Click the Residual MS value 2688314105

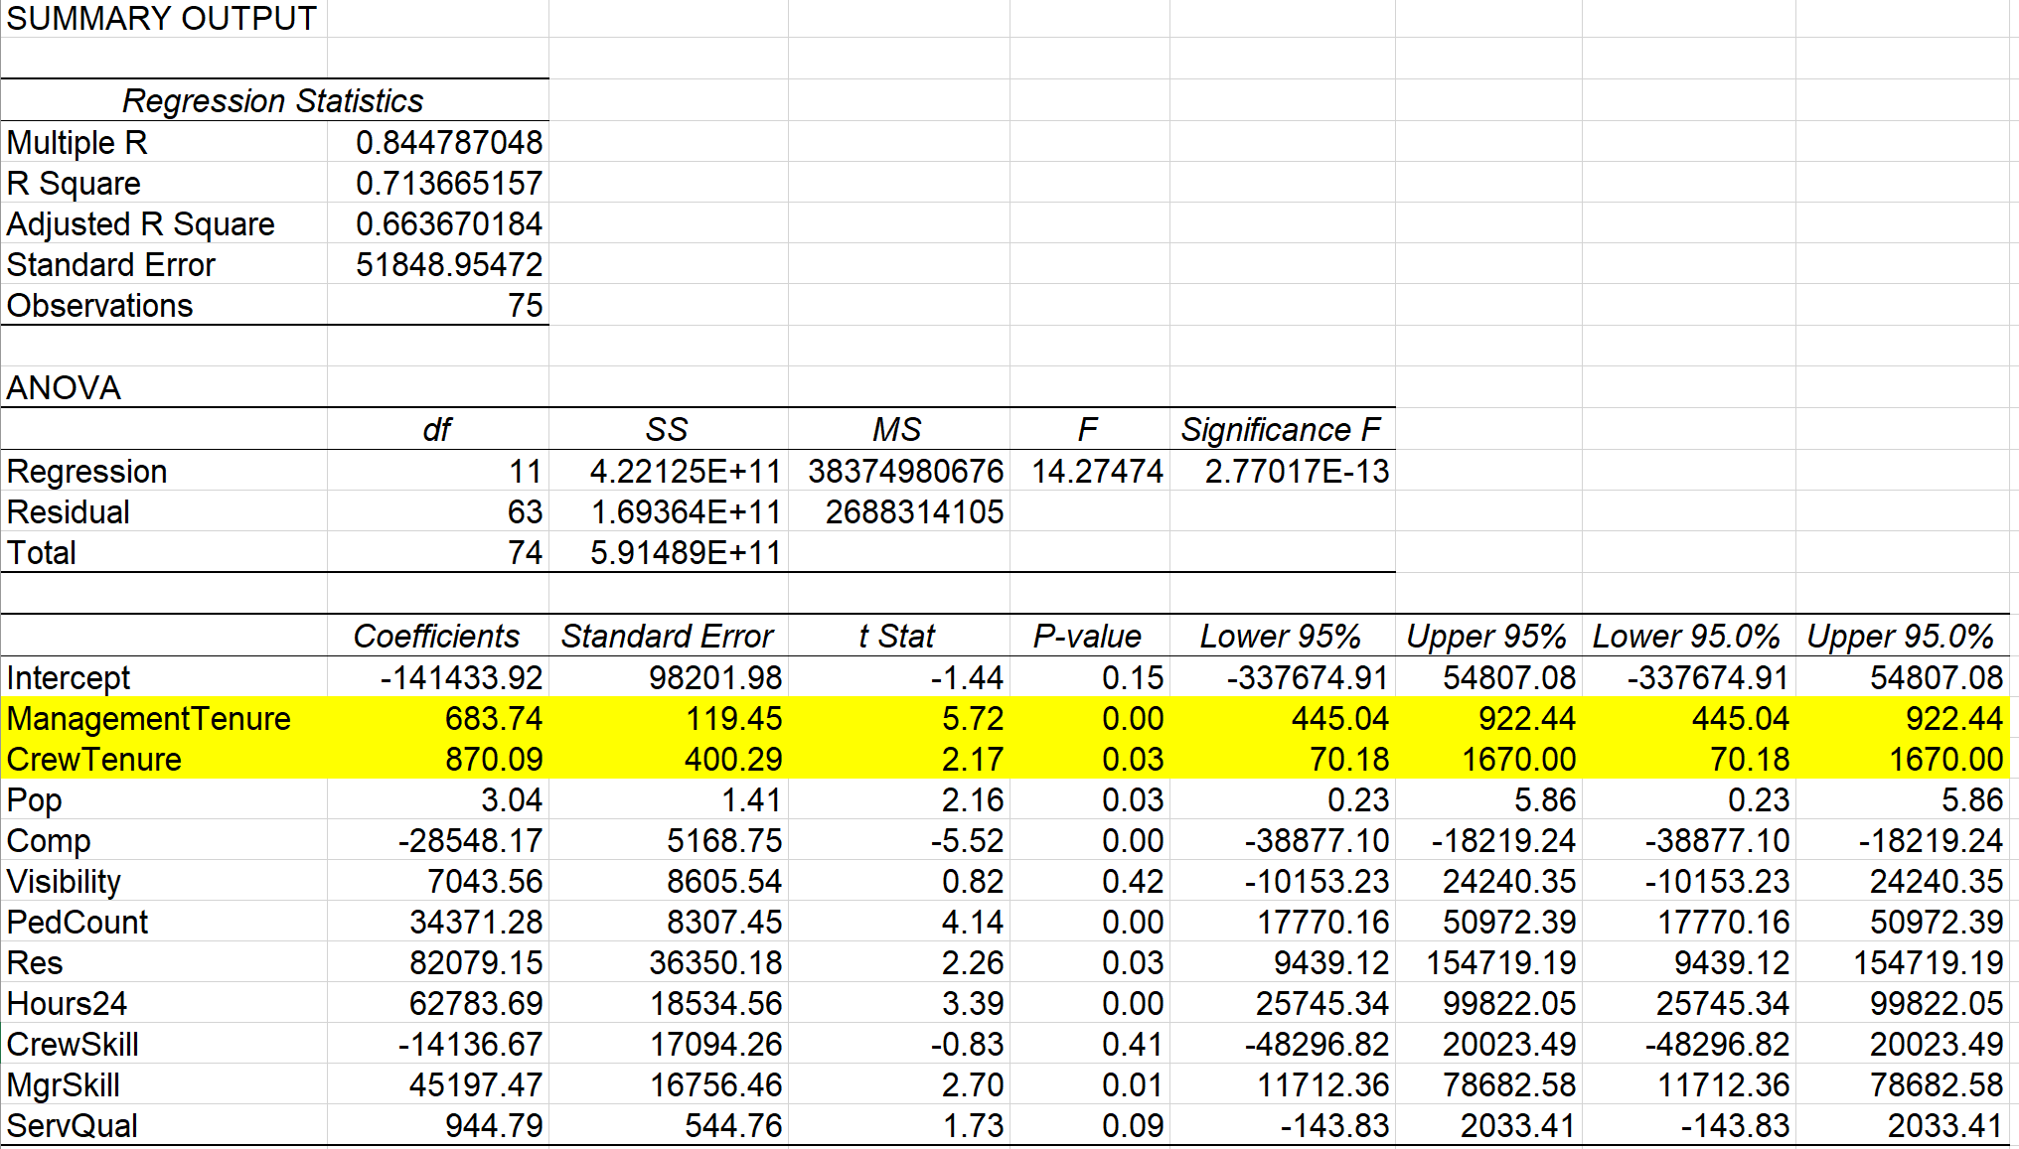[x=913, y=511]
